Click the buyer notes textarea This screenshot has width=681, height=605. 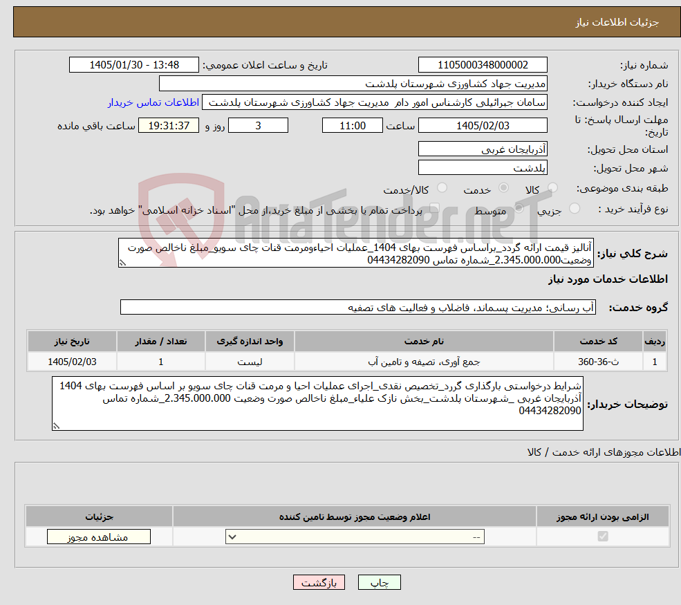317,404
